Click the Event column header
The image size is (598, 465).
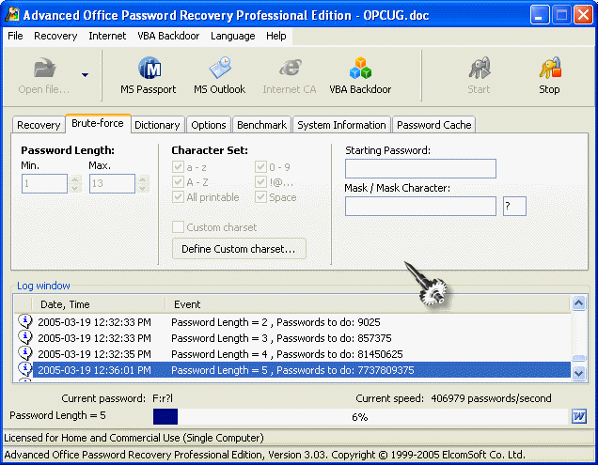click(x=368, y=304)
